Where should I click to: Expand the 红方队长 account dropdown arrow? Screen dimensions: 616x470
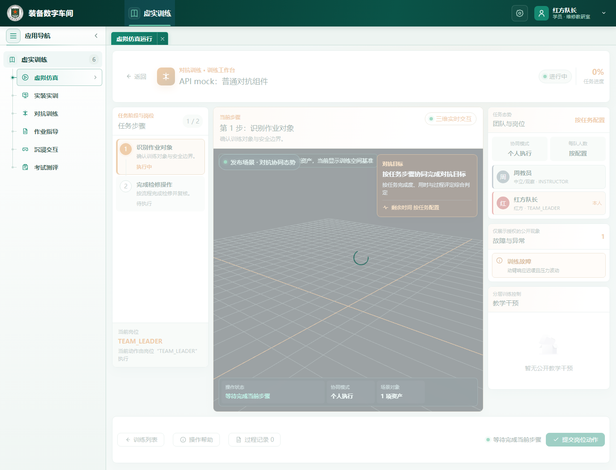(604, 13)
